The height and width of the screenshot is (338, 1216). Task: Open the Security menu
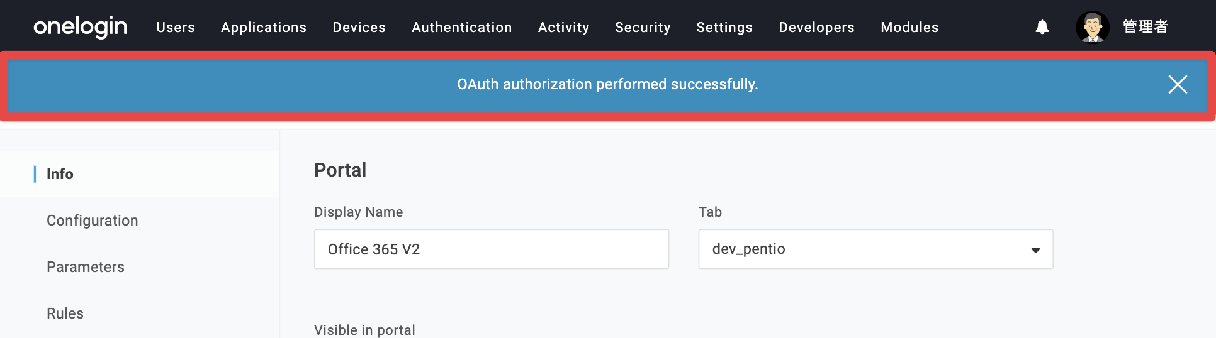pyautogui.click(x=643, y=27)
